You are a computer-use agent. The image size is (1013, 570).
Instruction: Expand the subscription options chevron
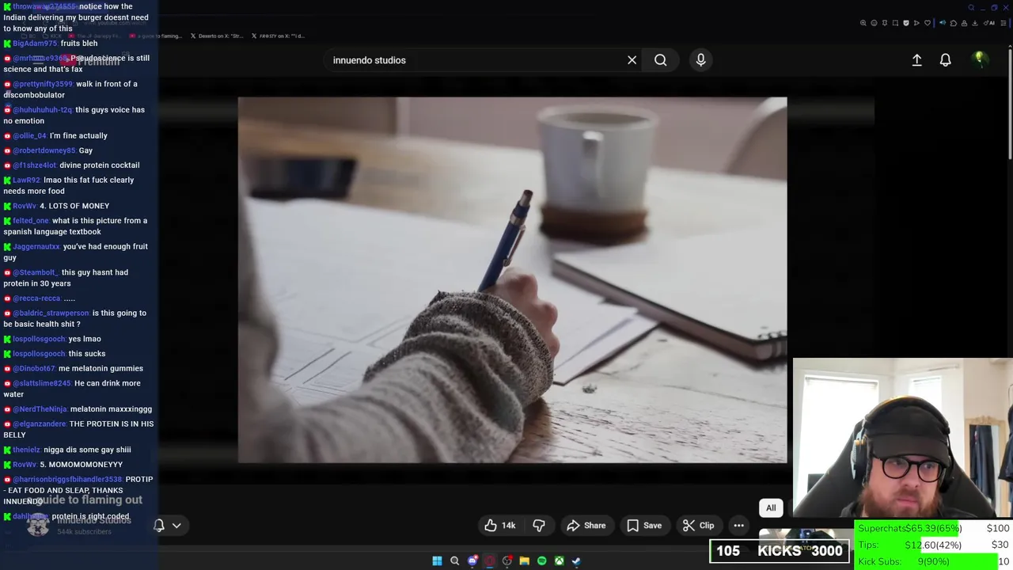click(176, 526)
